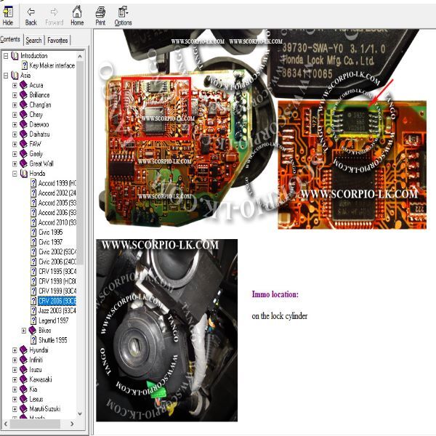Open the Key Maker interface topic
436x436 pixels.
[52, 65]
